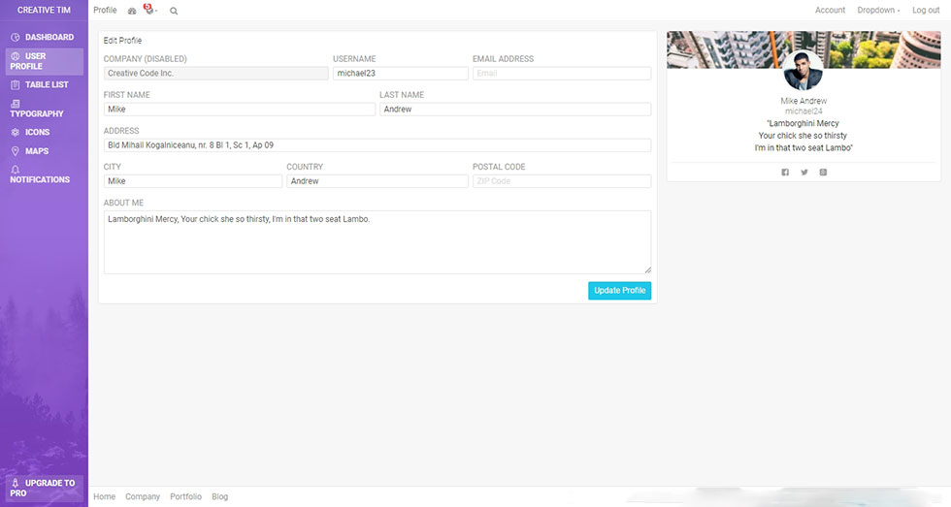Screen dimensions: 951x507
Task: Open the dashboard gauge icon in navbar
Action: coord(132,11)
